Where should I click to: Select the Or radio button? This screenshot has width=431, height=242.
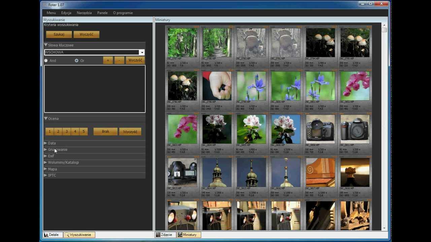click(x=76, y=61)
